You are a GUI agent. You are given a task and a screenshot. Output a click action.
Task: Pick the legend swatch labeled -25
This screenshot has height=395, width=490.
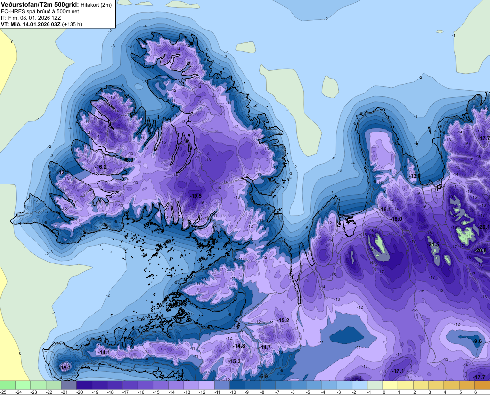[8, 385]
